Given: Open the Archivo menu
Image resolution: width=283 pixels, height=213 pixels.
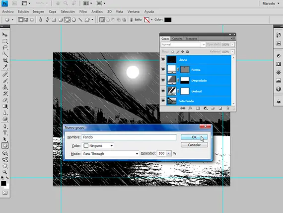Looking at the screenshot, I should coord(8,11).
